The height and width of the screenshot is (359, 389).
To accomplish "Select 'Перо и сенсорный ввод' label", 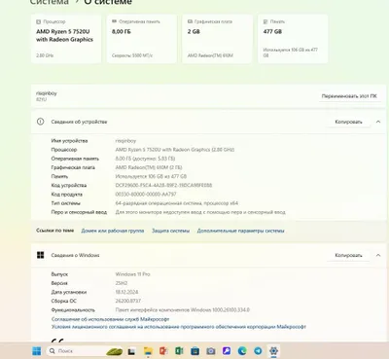I will click(79, 212).
